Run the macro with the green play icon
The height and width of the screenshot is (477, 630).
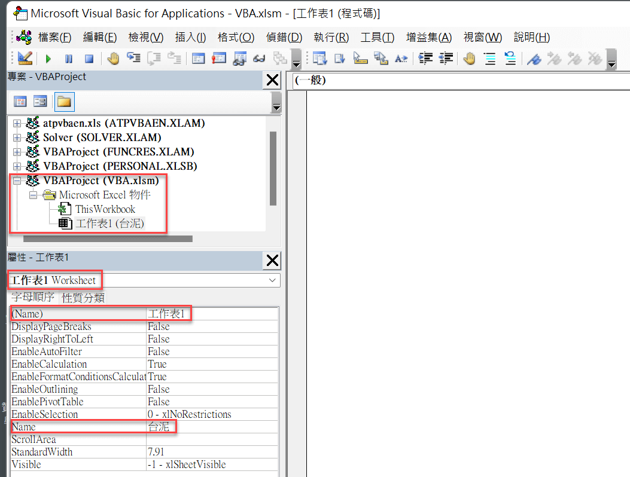tap(48, 59)
